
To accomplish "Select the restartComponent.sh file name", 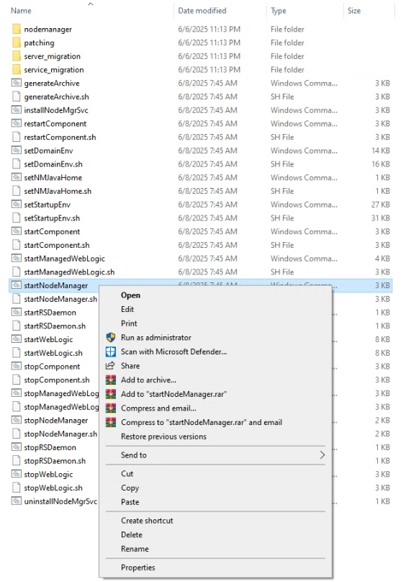I will pyautogui.click(x=60, y=138).
